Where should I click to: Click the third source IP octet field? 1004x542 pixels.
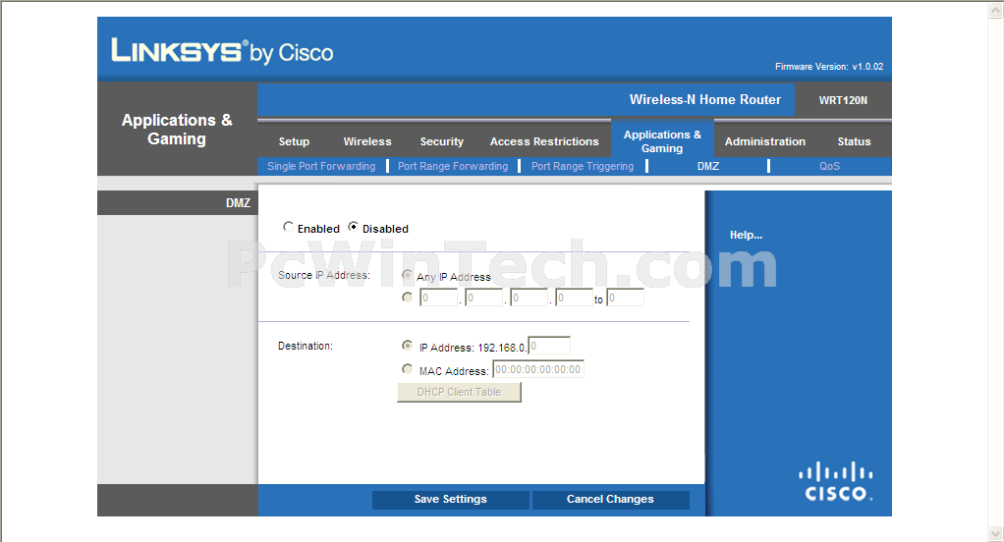[530, 298]
